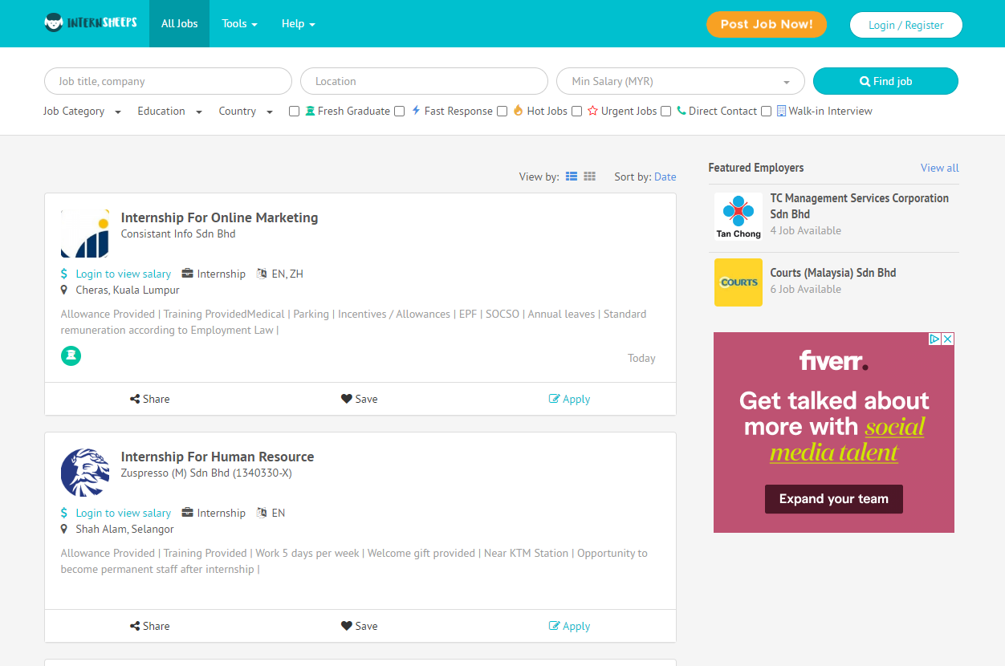1005x666 pixels.
Task: Click the green fresh graduate badge icon
Action: click(x=71, y=355)
